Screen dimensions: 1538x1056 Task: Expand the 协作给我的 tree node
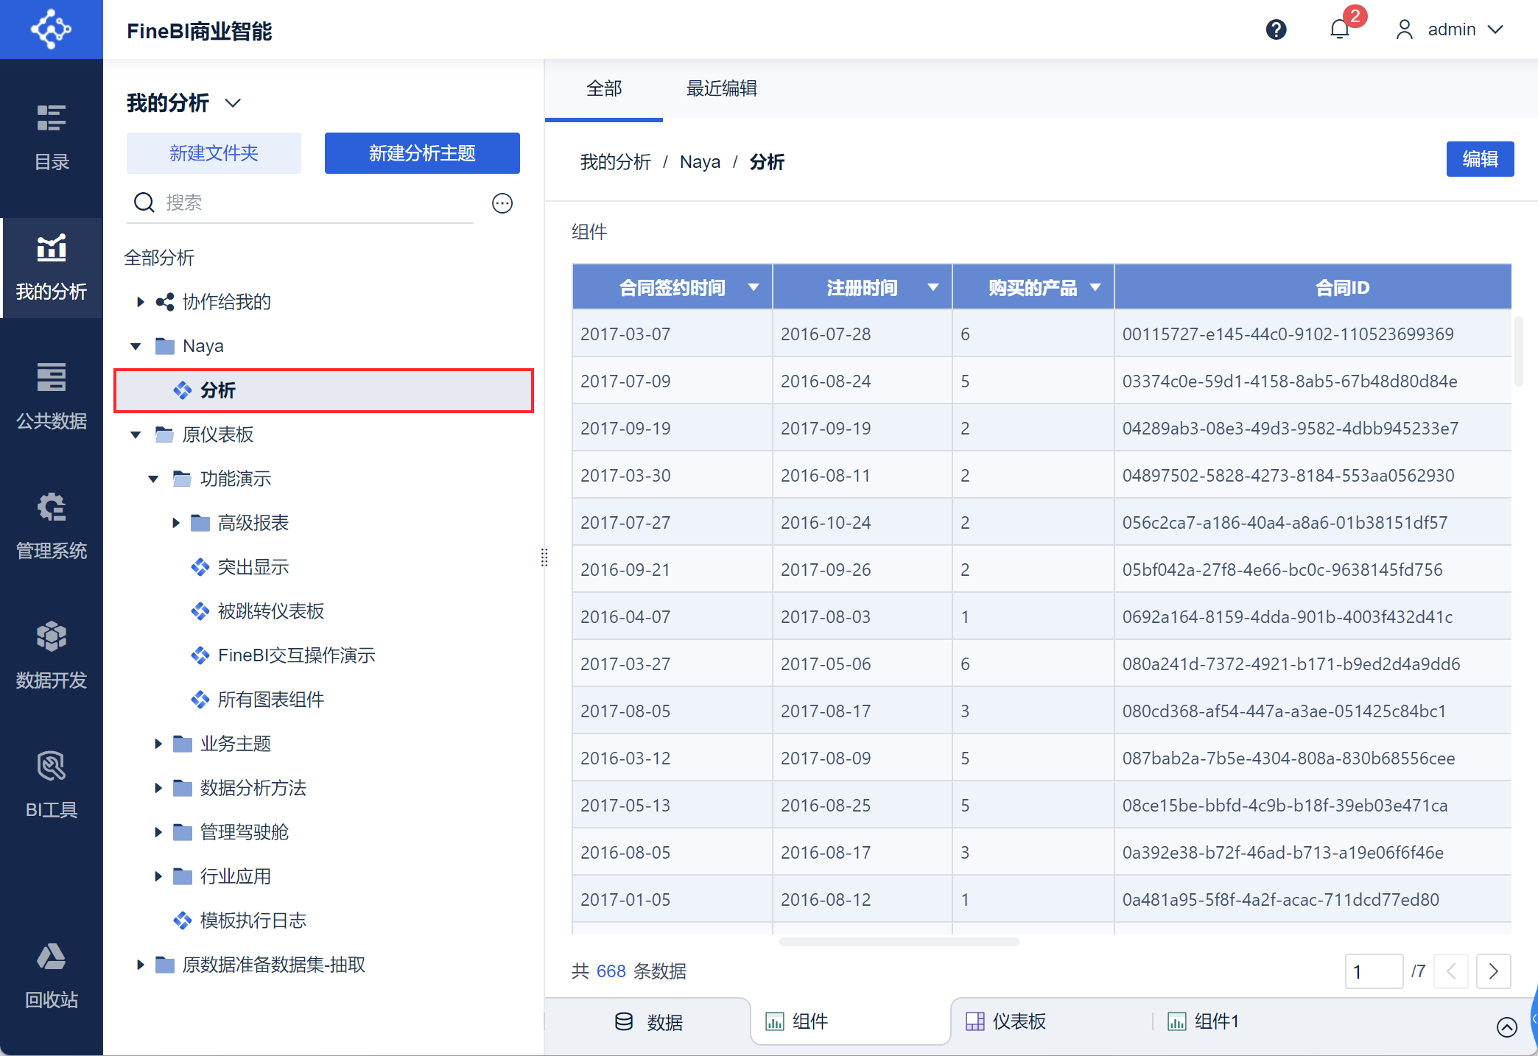tap(140, 302)
